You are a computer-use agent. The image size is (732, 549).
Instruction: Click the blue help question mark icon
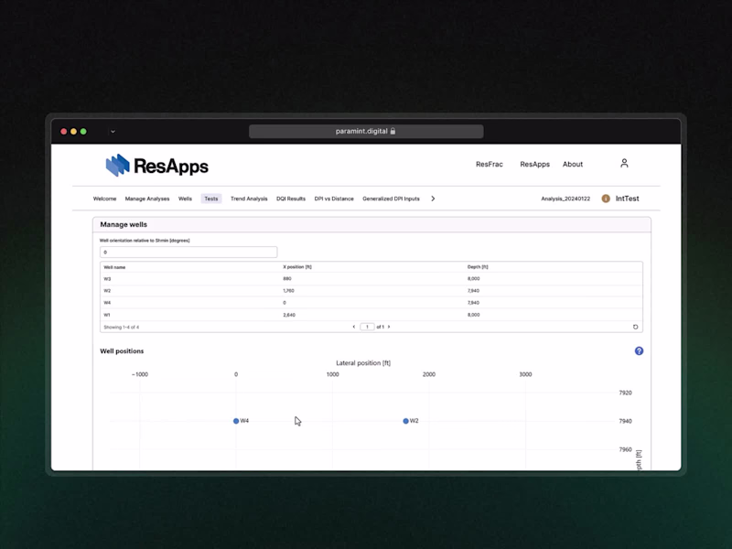coord(639,351)
